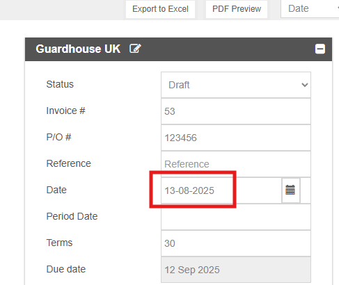
Task: Click the Terms field containing 30
Action: (x=236, y=243)
